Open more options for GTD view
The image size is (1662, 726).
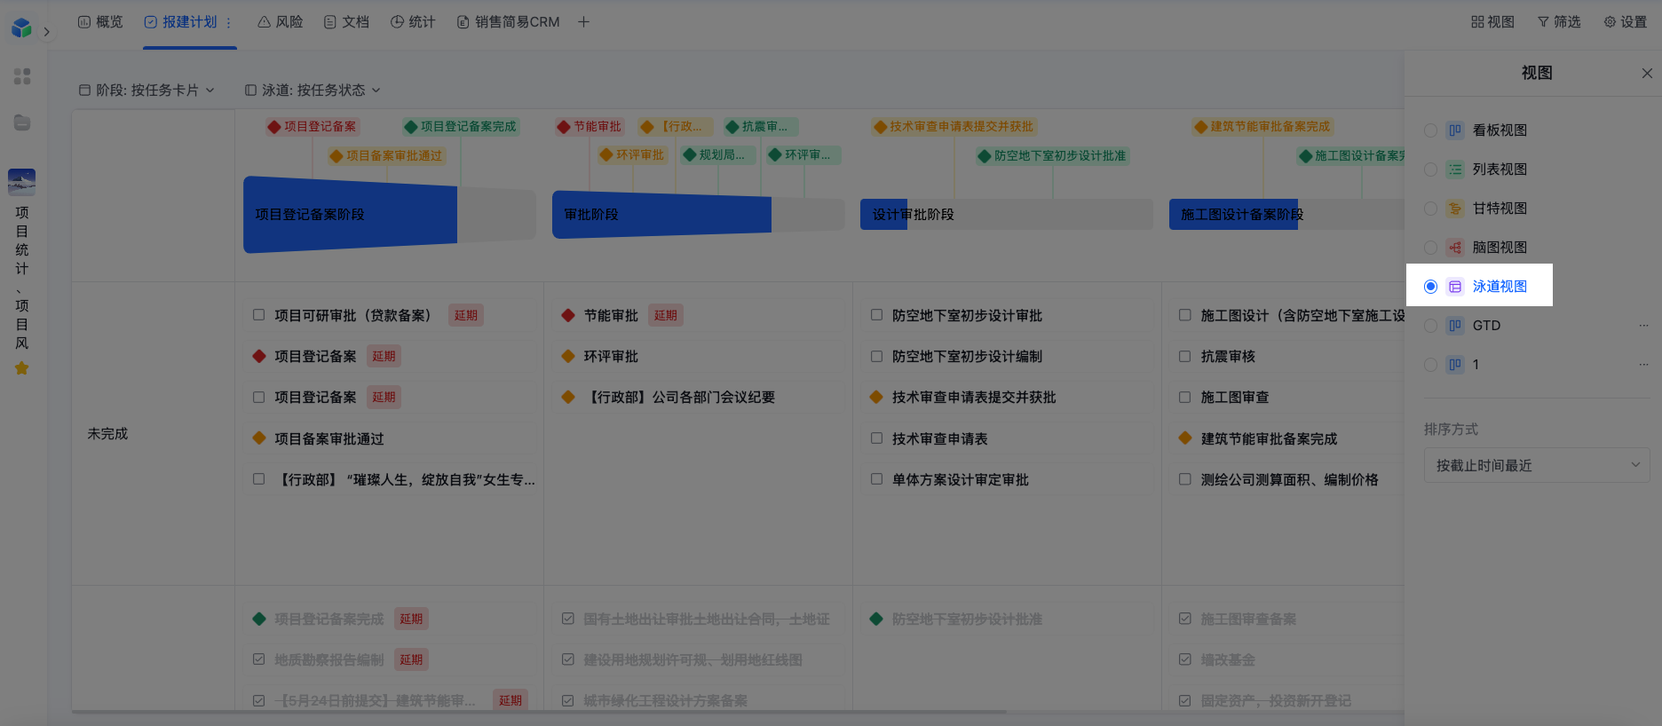(1643, 326)
